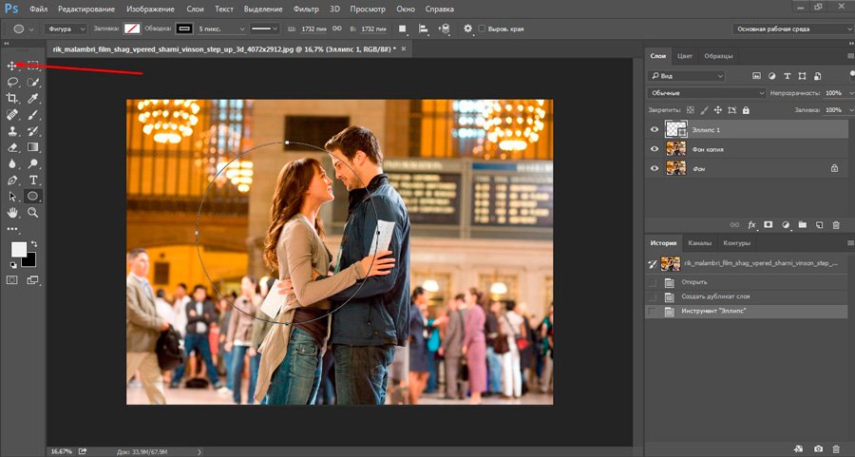This screenshot has width=855, height=457.
Task: Add a layer style with fx button
Action: [x=752, y=224]
